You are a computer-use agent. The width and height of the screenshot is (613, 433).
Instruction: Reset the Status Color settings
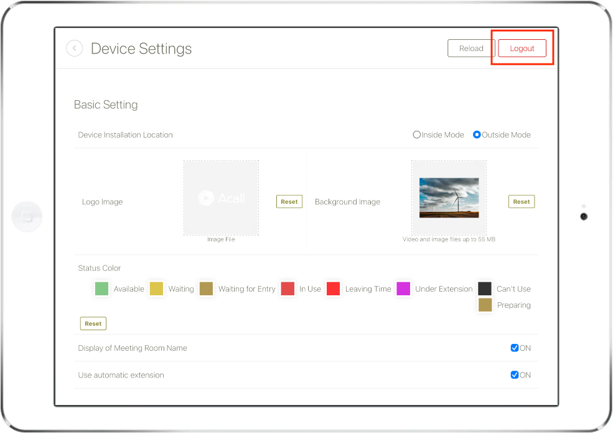(x=93, y=324)
